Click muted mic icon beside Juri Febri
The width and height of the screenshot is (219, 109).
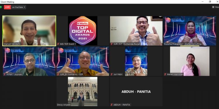(112, 74)
